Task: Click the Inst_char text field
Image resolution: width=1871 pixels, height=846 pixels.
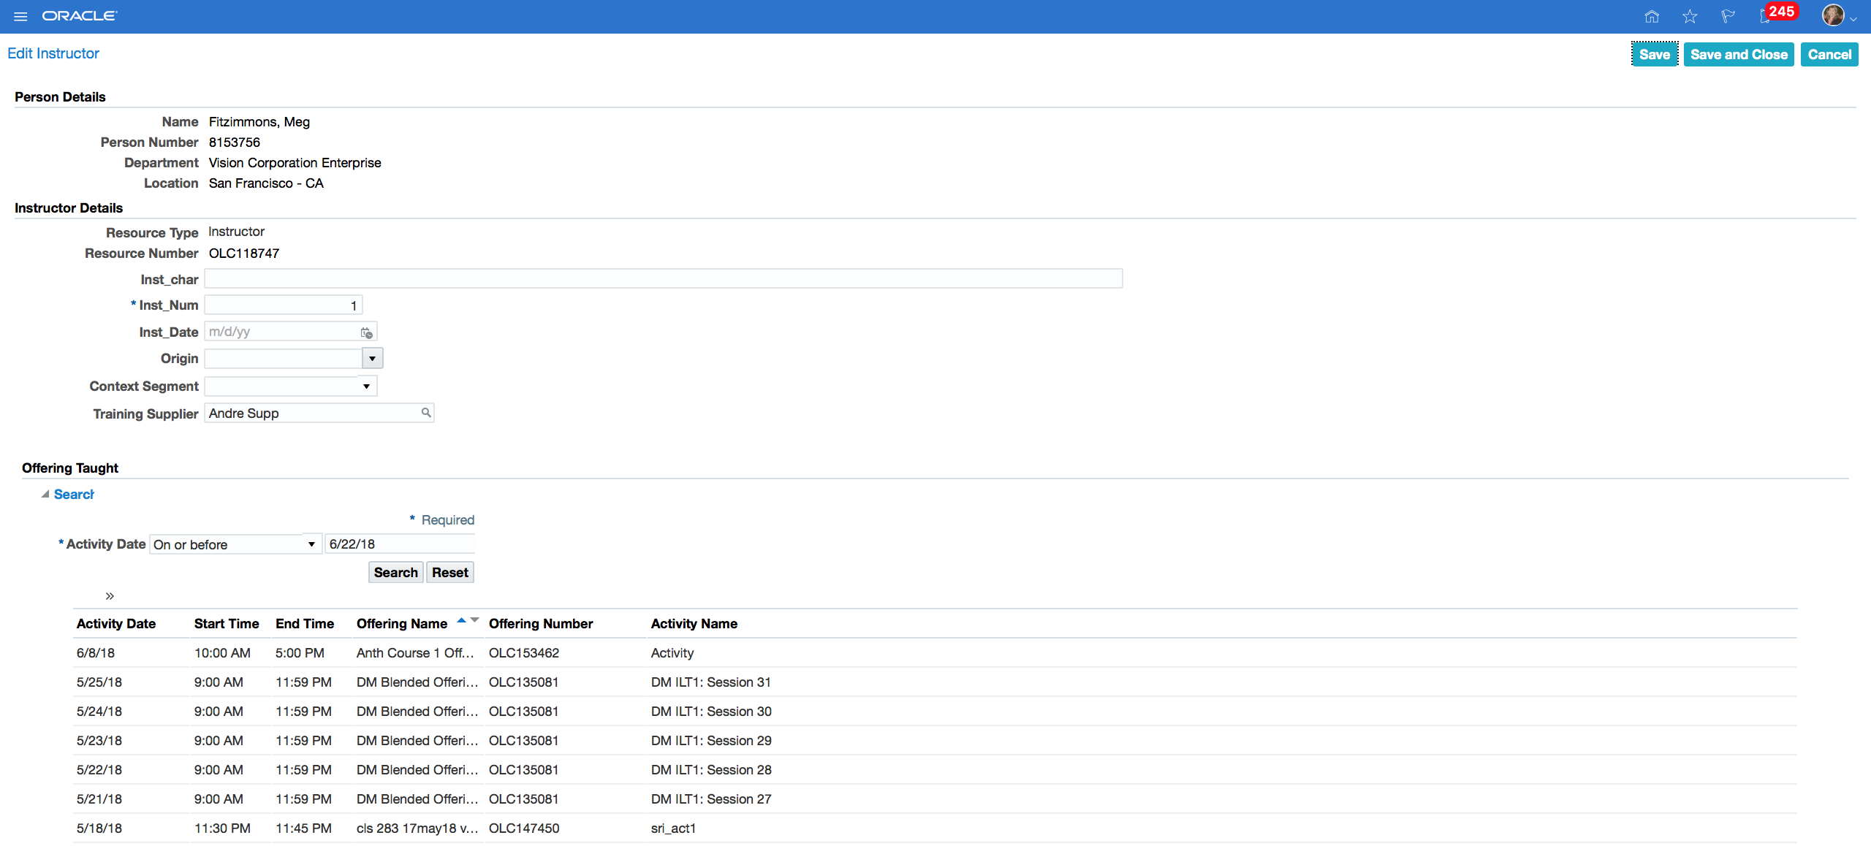Action: coord(663,279)
